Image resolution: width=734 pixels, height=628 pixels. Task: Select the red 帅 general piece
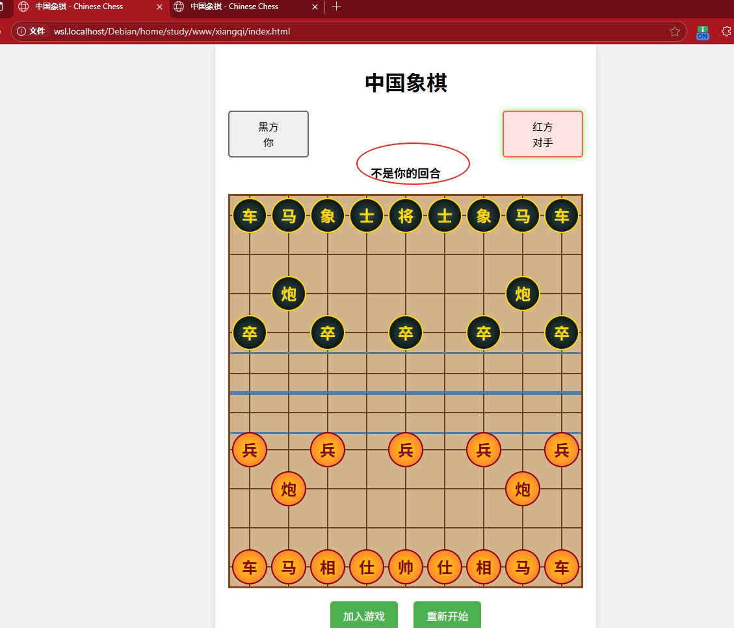(406, 567)
